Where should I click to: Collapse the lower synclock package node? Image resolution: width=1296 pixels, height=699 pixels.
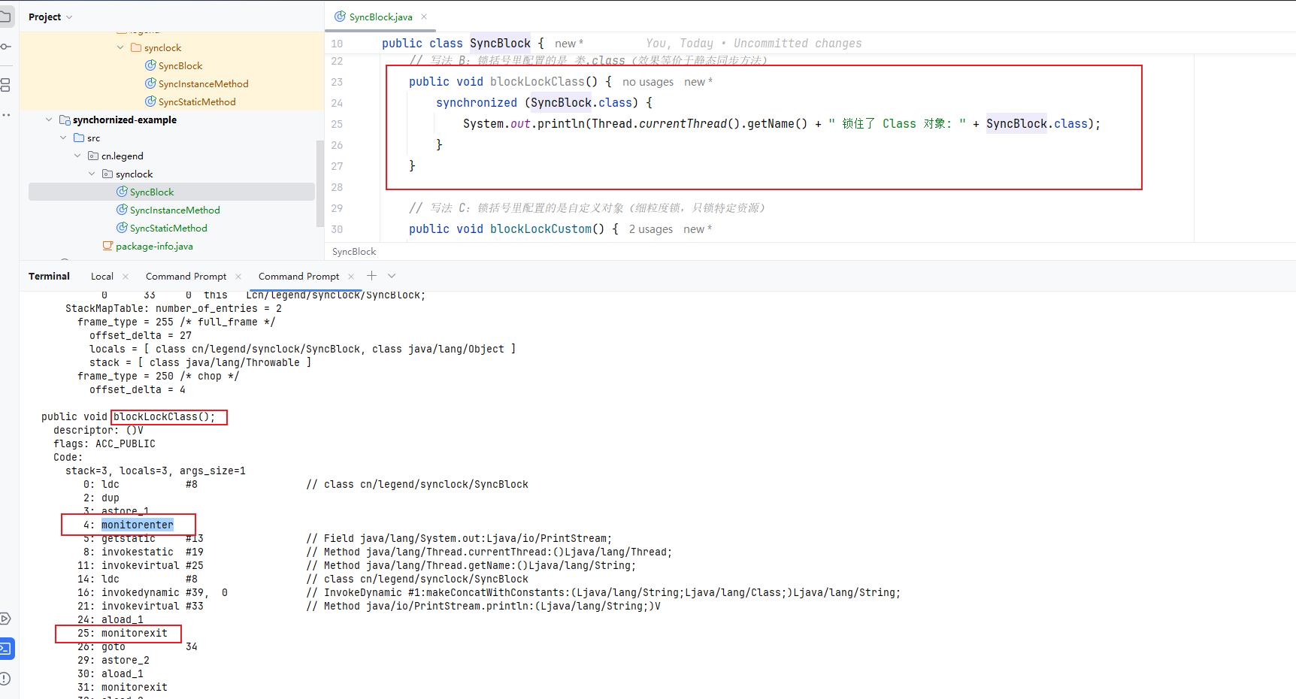92,174
